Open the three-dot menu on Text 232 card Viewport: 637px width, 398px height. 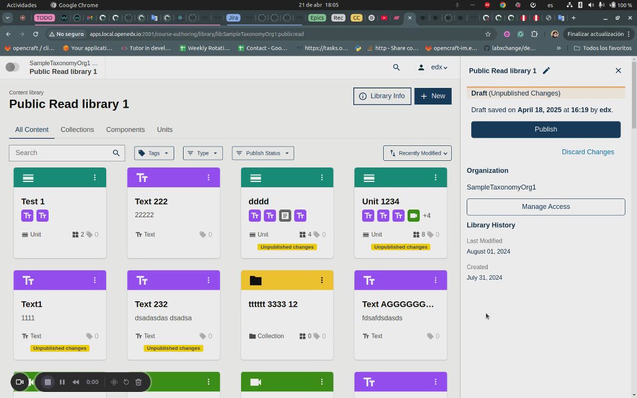tap(208, 280)
